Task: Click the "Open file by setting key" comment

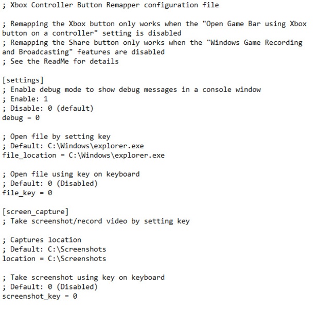Action: (56, 136)
